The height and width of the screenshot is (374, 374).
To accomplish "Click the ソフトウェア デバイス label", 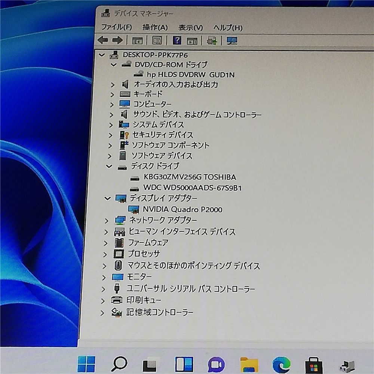I will point(162,156).
